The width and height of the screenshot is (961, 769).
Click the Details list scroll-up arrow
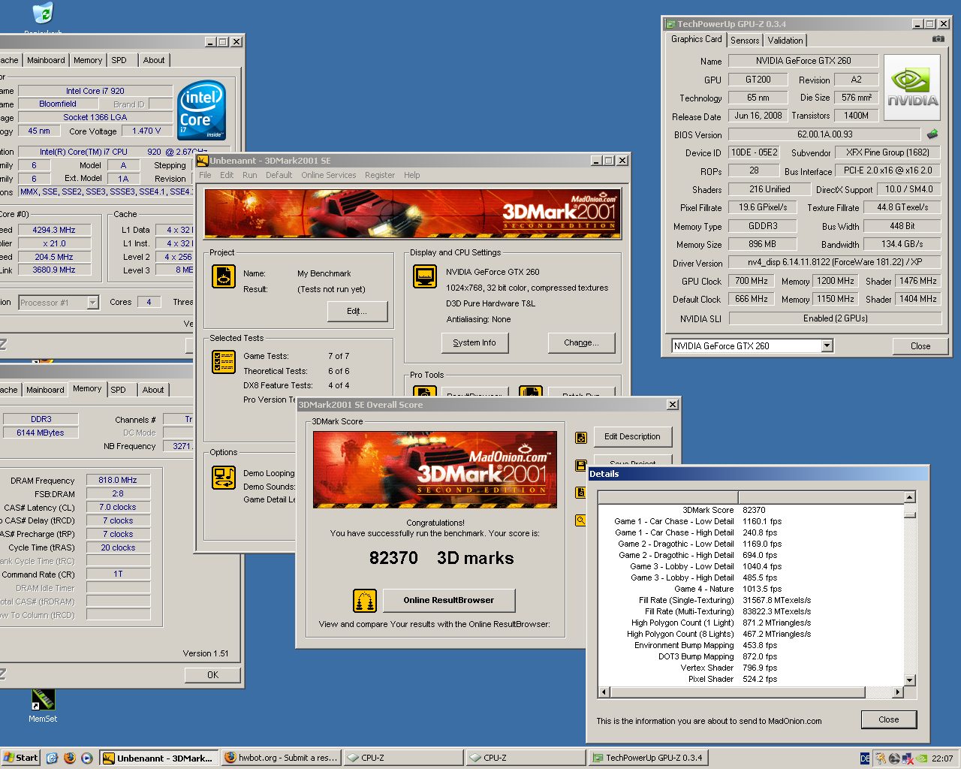pyautogui.click(x=909, y=497)
